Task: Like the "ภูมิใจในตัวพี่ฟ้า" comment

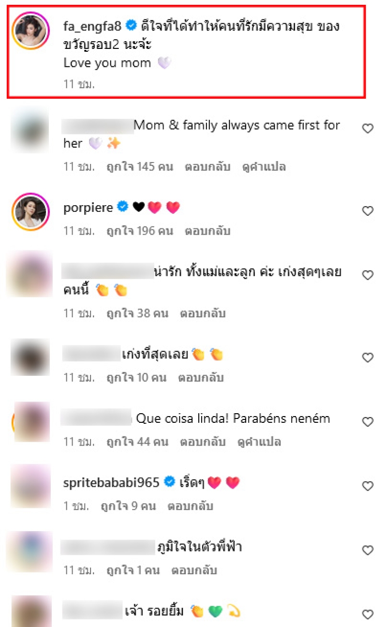Action: click(x=368, y=550)
